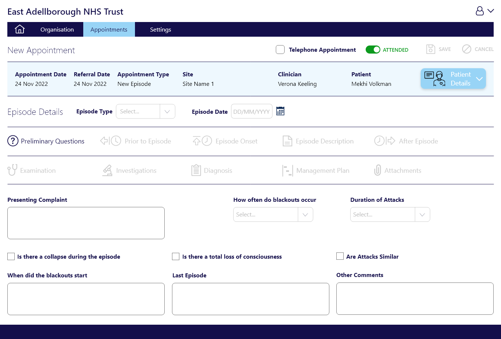Image resolution: width=501 pixels, height=339 pixels.
Task: Click the patient card icon in Patient Details
Action: (435, 79)
